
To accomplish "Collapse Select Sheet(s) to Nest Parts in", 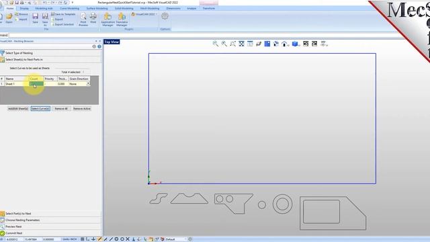I will [x=51, y=60].
